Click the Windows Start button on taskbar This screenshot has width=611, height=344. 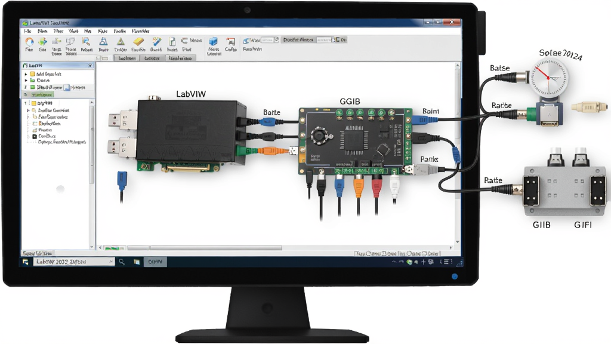[26, 262]
